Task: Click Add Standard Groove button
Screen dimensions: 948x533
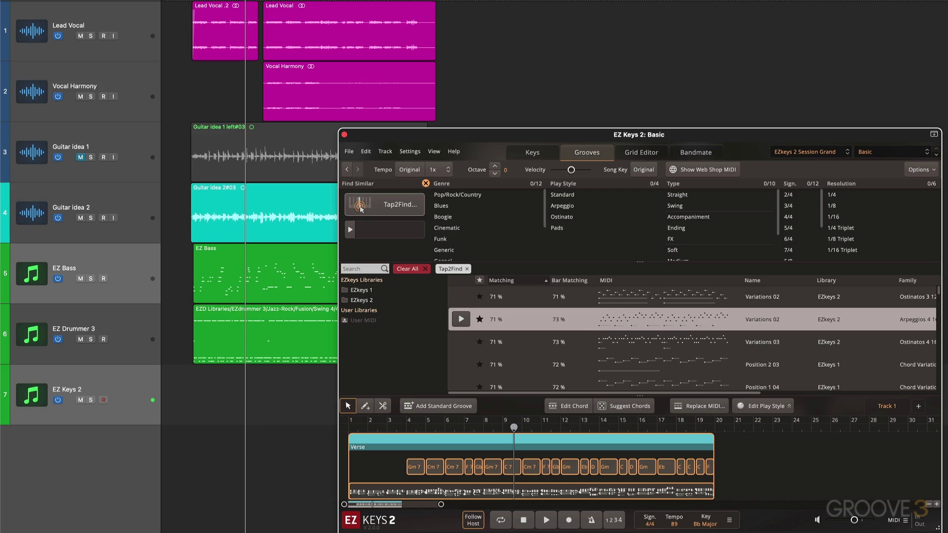Action: 438,406
